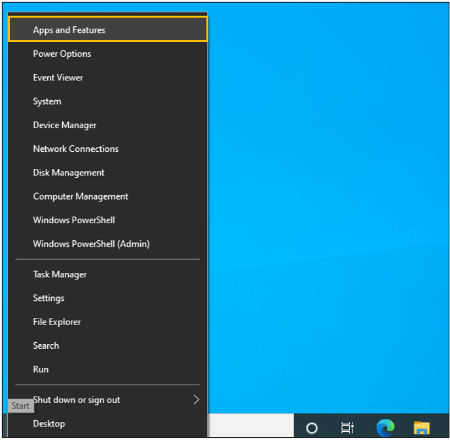Open Task Manager
This screenshot has width=450, height=441.
pyautogui.click(x=107, y=274)
